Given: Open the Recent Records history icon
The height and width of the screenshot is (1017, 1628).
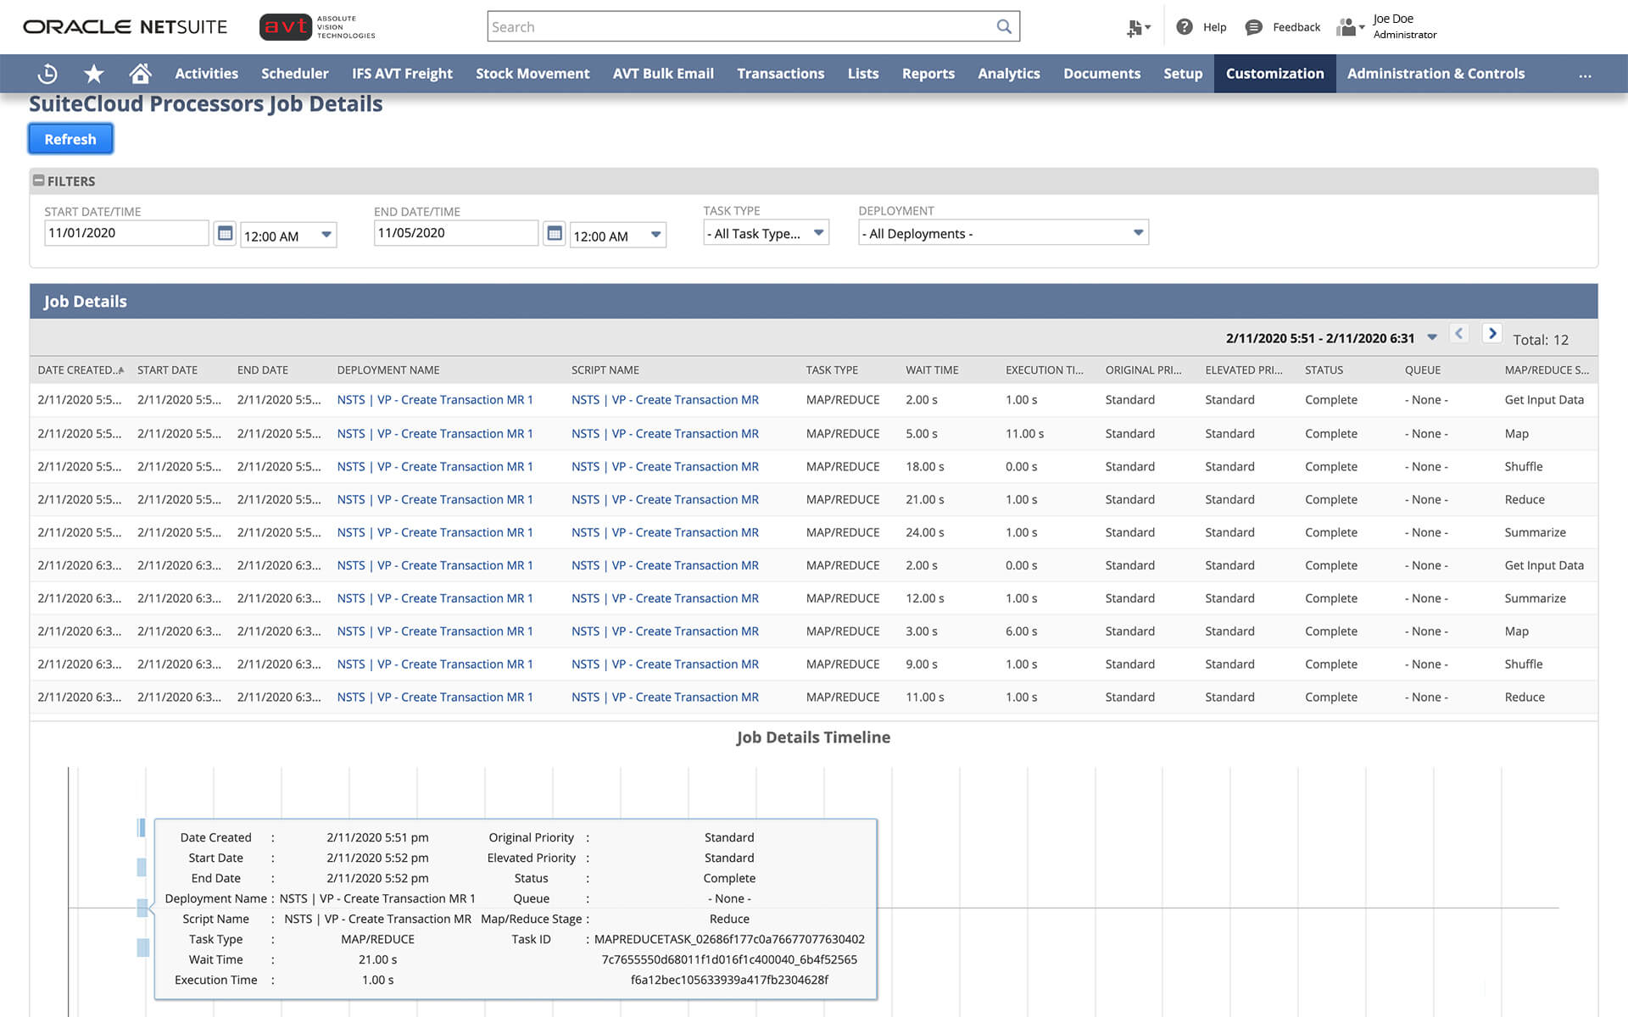Looking at the screenshot, I should click(47, 74).
